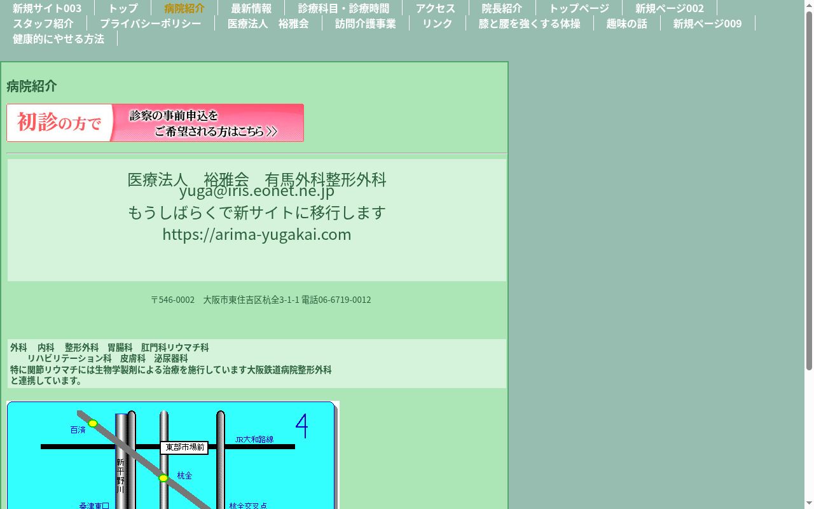Click the アクセス navigation link
Image resolution: width=814 pixels, height=509 pixels.
point(436,8)
